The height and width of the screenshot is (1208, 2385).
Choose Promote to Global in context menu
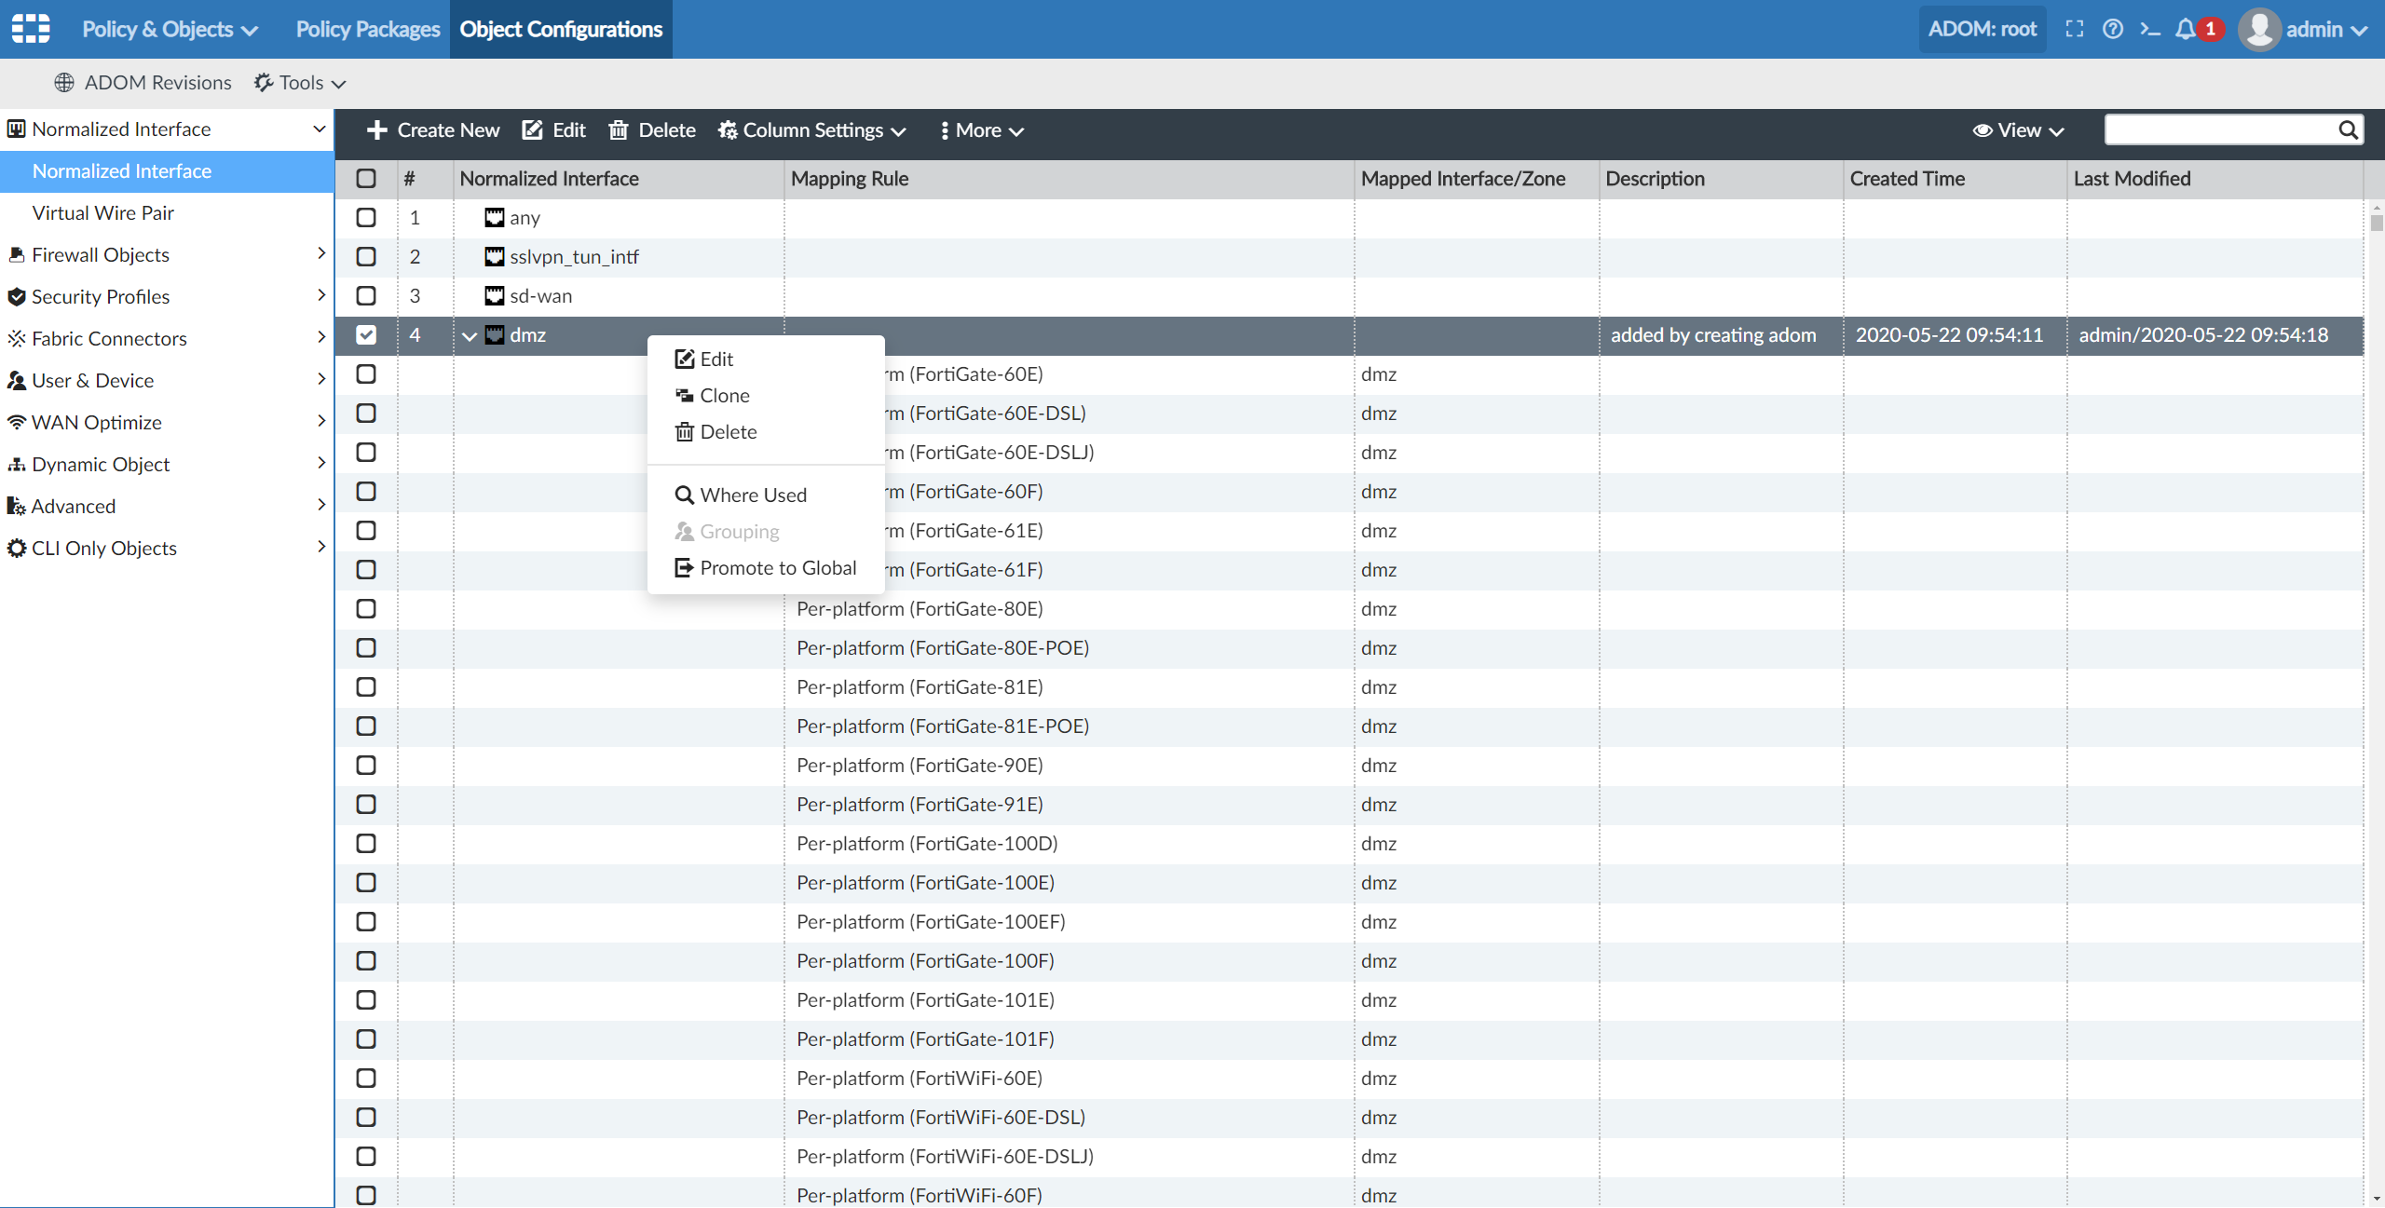(x=766, y=567)
